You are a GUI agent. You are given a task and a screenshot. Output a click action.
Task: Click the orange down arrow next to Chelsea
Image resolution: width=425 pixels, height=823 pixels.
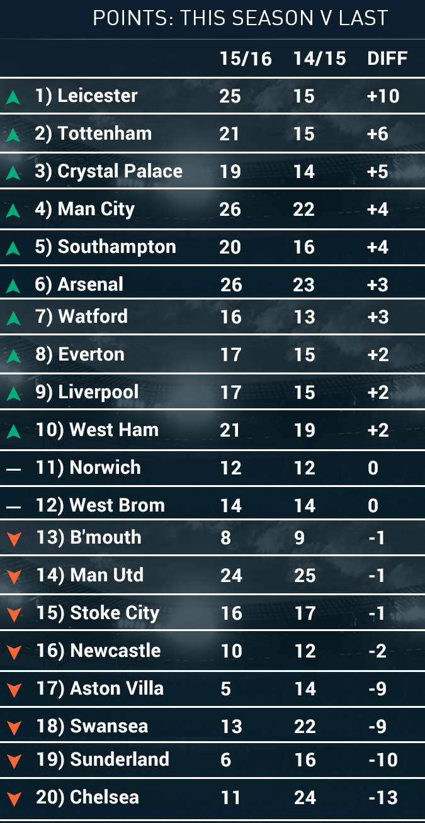13,799
